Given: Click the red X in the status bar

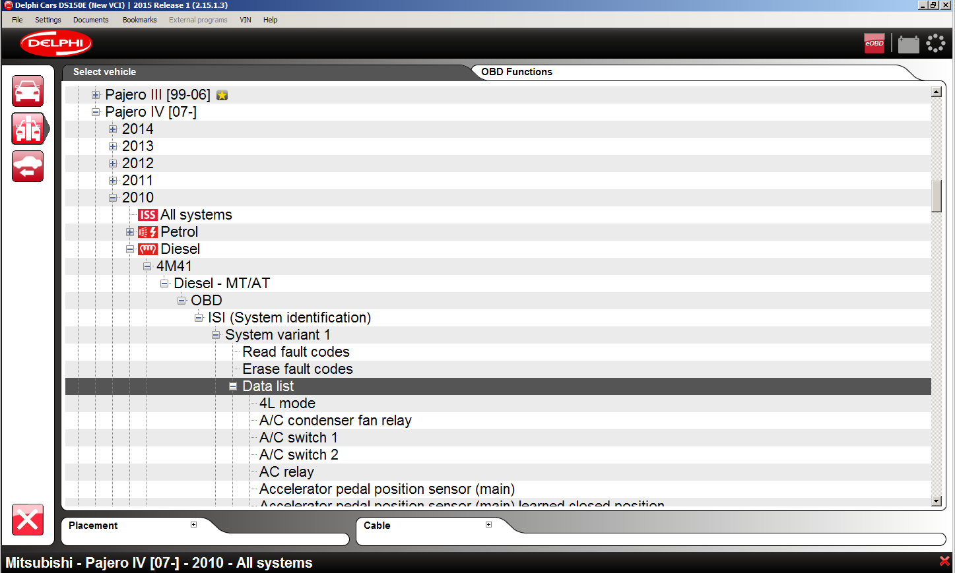Looking at the screenshot, I should (x=944, y=561).
